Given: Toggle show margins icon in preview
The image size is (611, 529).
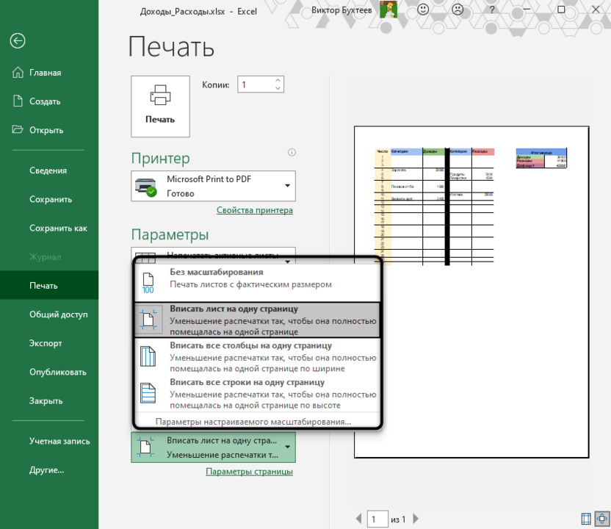Looking at the screenshot, I should (x=586, y=519).
